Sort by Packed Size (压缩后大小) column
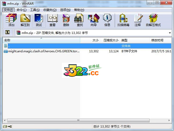Screen dimensions: 174x131 [x=110, y=40]
